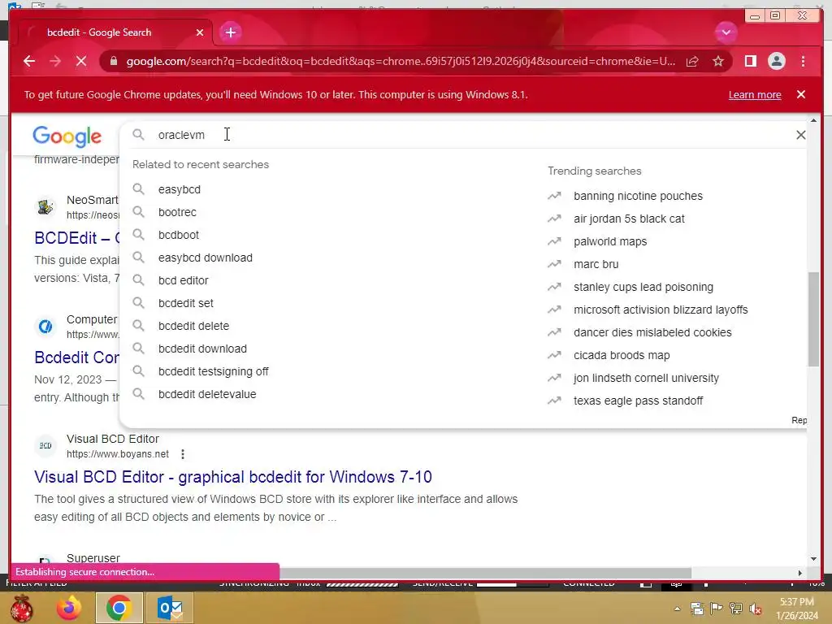The image size is (832, 624).
Task: Open Chrome three-dot menu
Action: point(803,61)
